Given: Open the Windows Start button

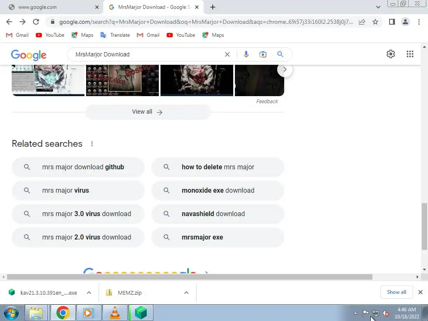Looking at the screenshot, I should click(11, 313).
